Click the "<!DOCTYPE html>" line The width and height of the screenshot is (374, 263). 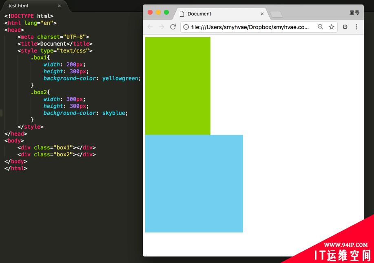tap(29, 16)
